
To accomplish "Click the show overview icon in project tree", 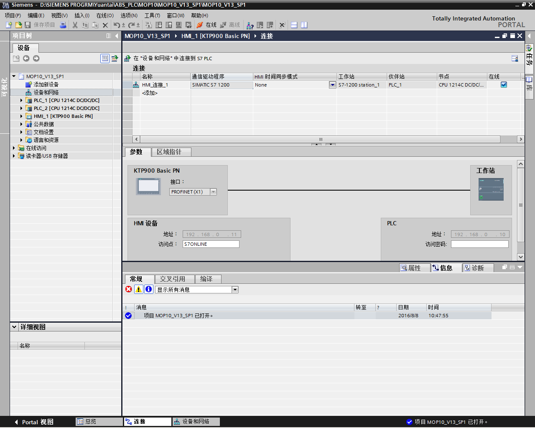I will click(x=105, y=59).
